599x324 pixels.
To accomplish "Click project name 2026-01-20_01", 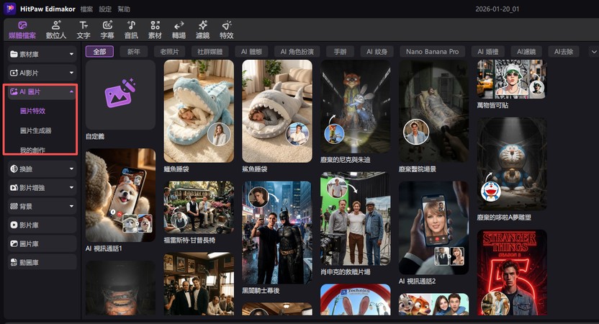I will click(497, 9).
